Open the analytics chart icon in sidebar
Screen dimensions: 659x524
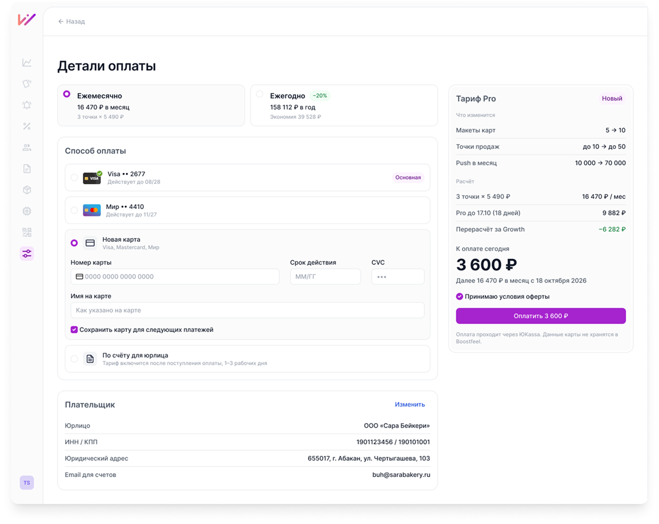[x=27, y=62]
